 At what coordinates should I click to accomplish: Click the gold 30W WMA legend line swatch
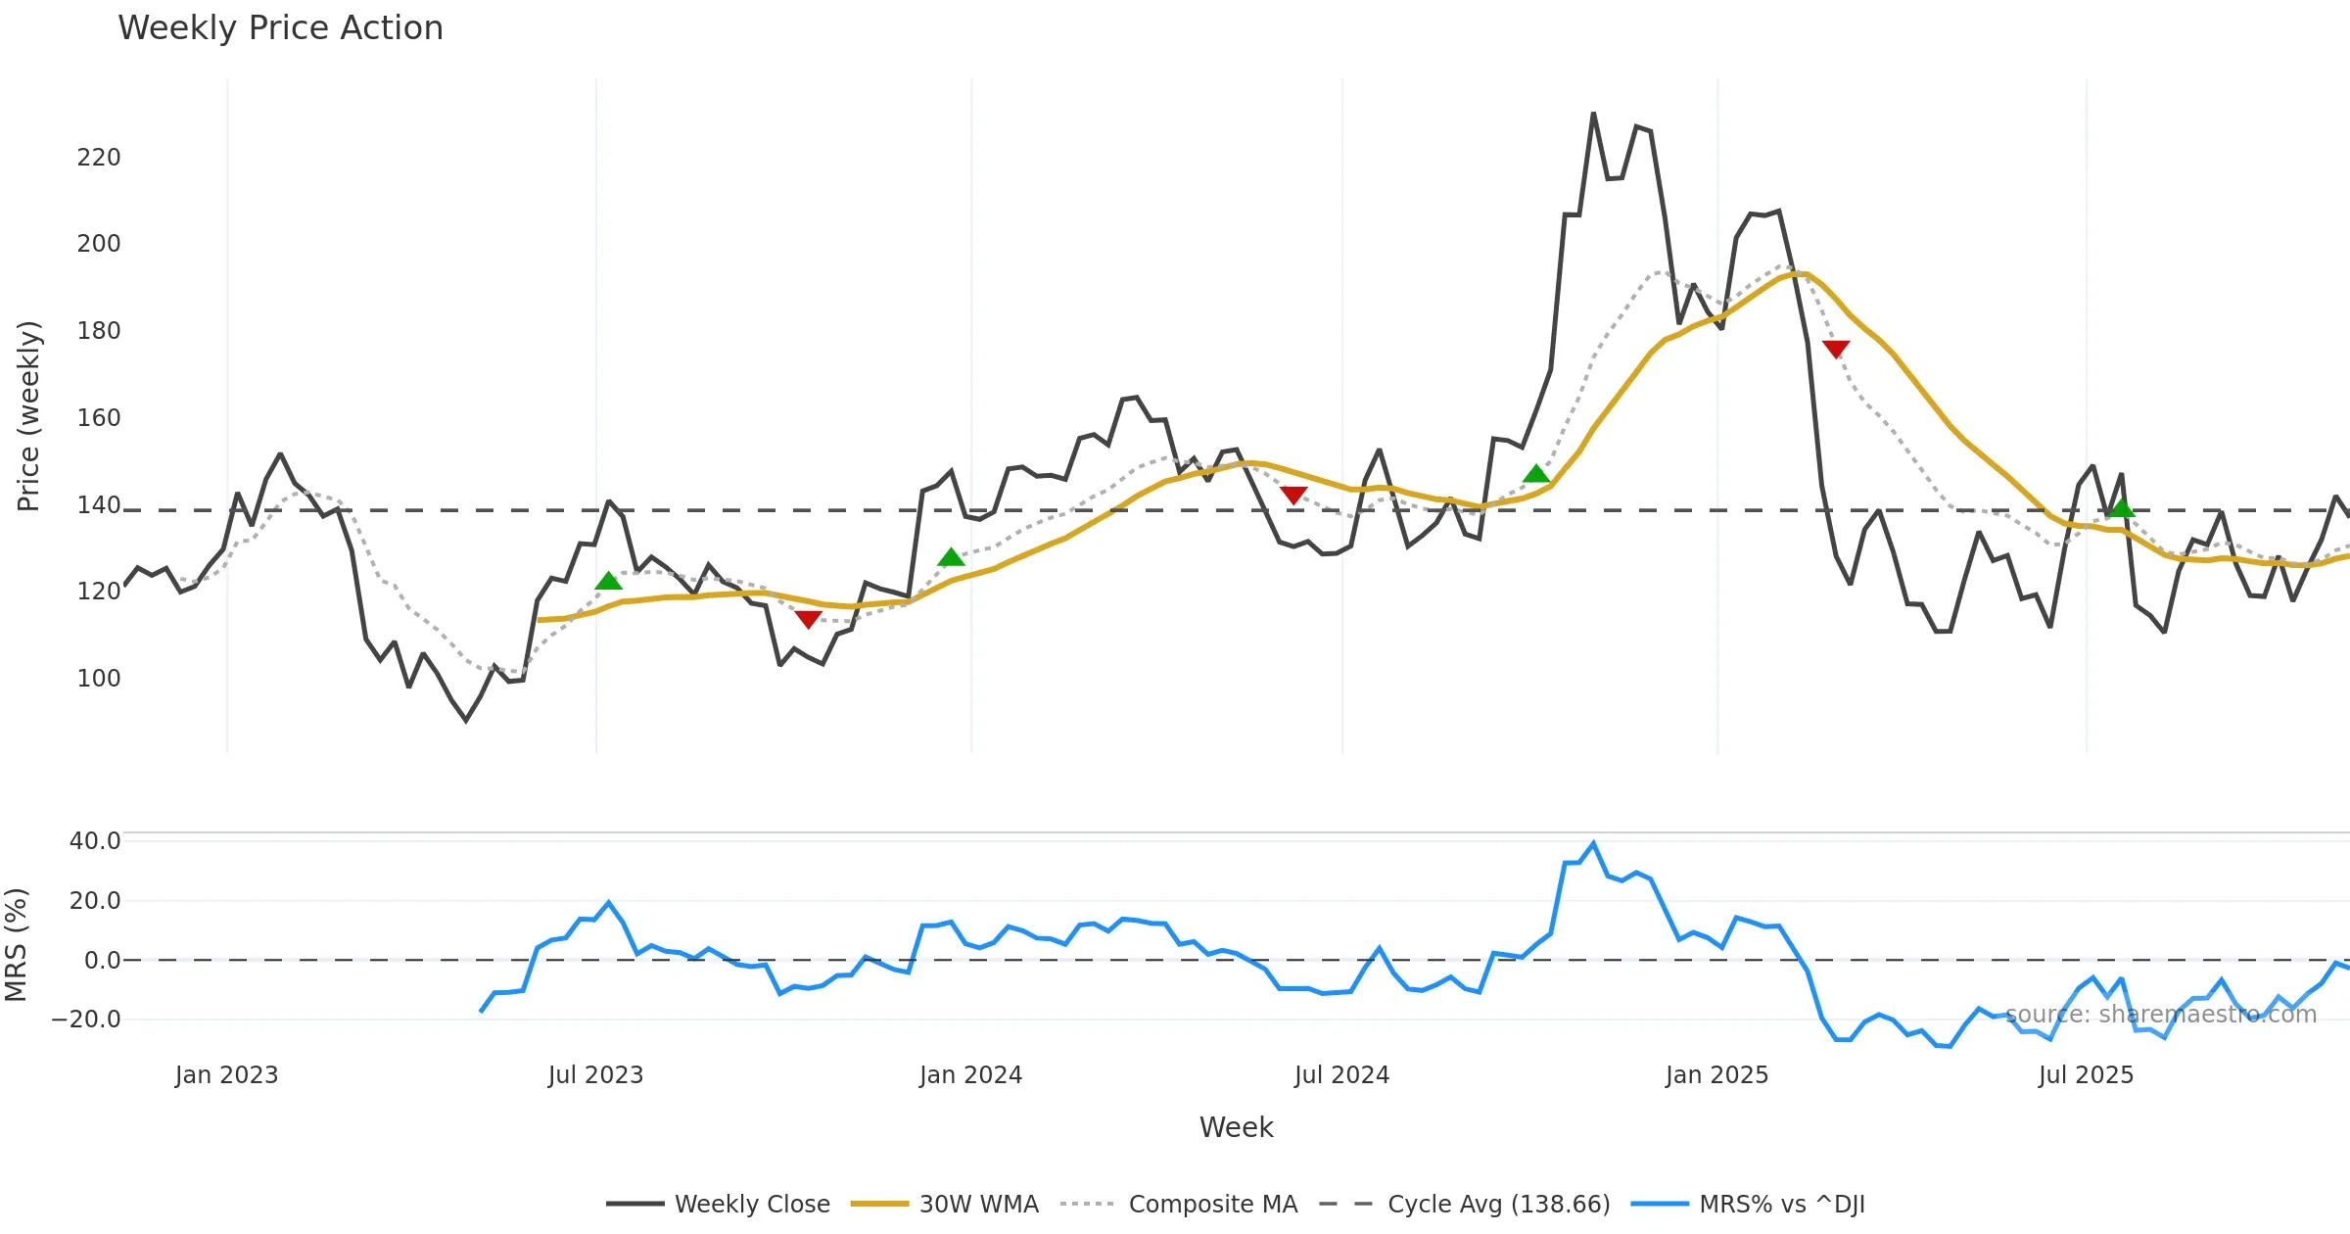click(879, 1204)
